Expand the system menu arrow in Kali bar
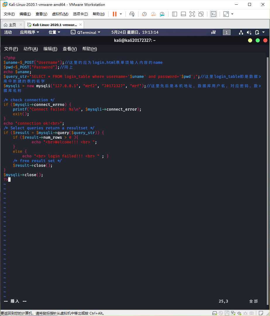The width and height of the screenshot is (270, 316). [x=263, y=32]
